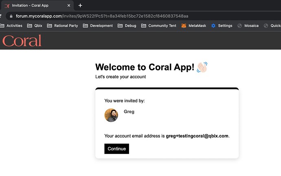Open the Development bookmark folder
This screenshot has width=281, height=176.
(98, 26)
